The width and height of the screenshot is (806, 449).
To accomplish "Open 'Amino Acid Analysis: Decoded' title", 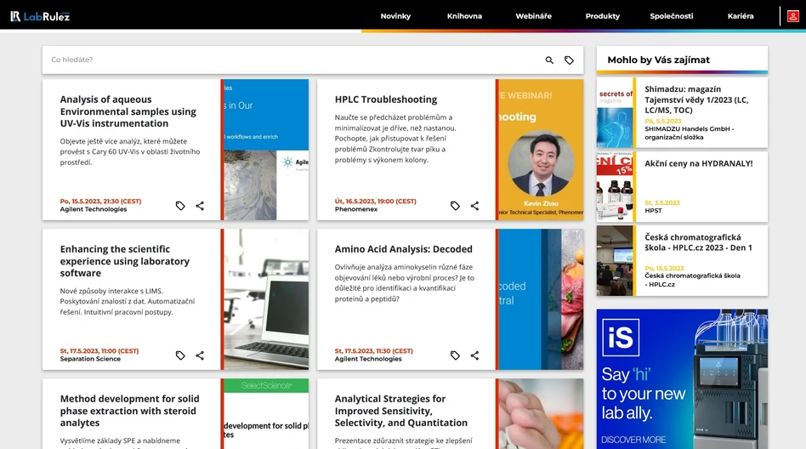I will (x=404, y=249).
